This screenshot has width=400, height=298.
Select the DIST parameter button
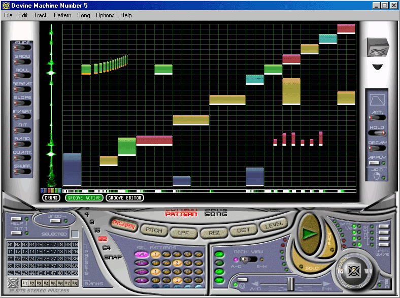[x=243, y=230]
